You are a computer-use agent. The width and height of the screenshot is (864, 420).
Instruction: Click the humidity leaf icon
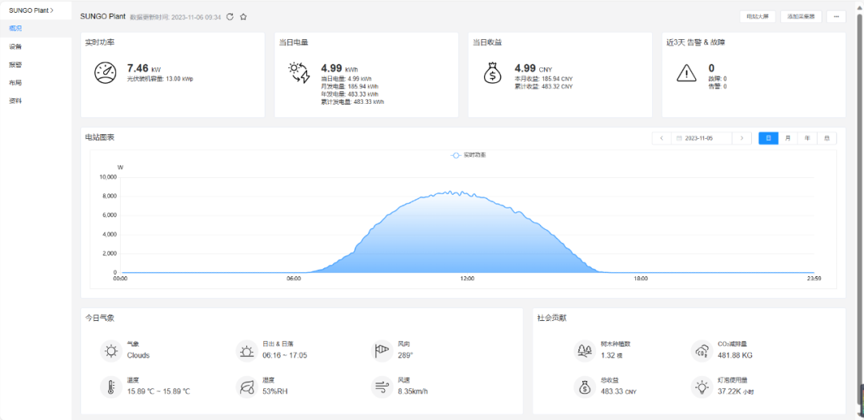246,387
